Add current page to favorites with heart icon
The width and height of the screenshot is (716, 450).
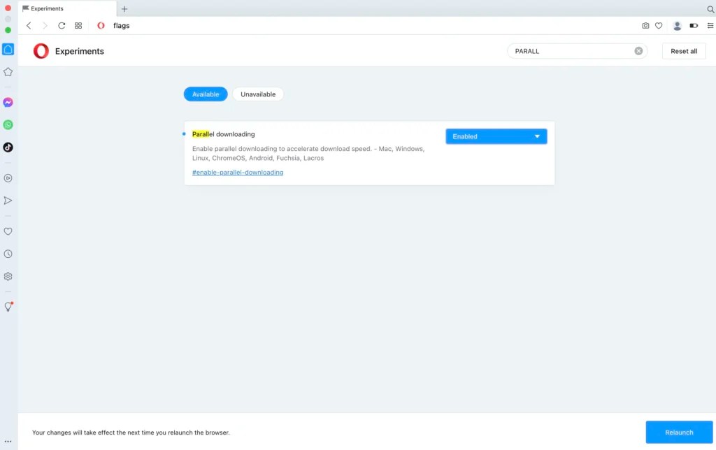pyautogui.click(x=658, y=25)
